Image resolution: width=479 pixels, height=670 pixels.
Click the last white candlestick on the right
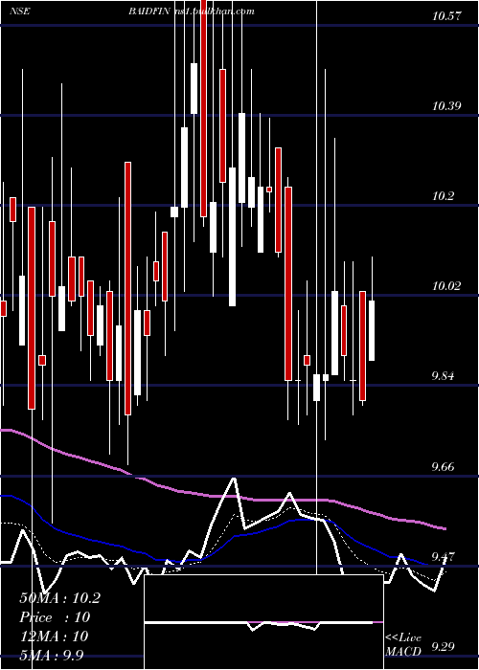coord(372,331)
